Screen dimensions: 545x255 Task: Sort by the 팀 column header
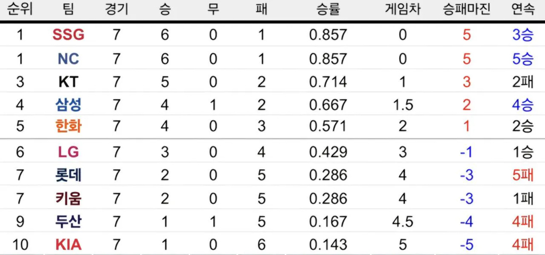[x=68, y=9]
